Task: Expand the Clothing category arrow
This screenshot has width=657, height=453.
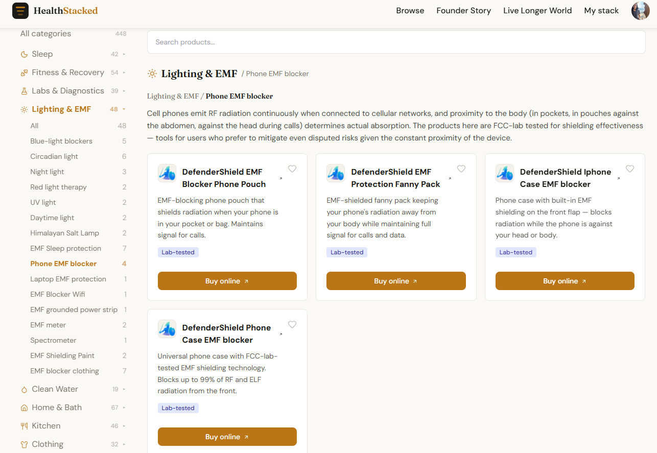Action: (124, 444)
